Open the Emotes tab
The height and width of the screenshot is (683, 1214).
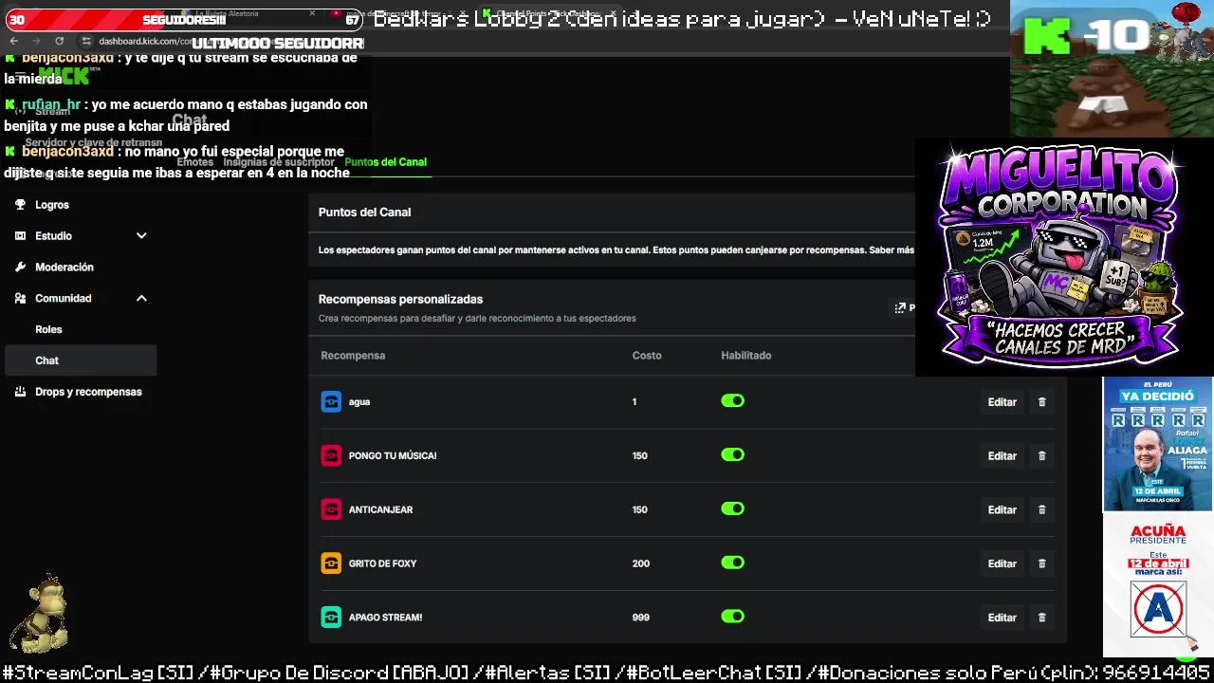195,162
